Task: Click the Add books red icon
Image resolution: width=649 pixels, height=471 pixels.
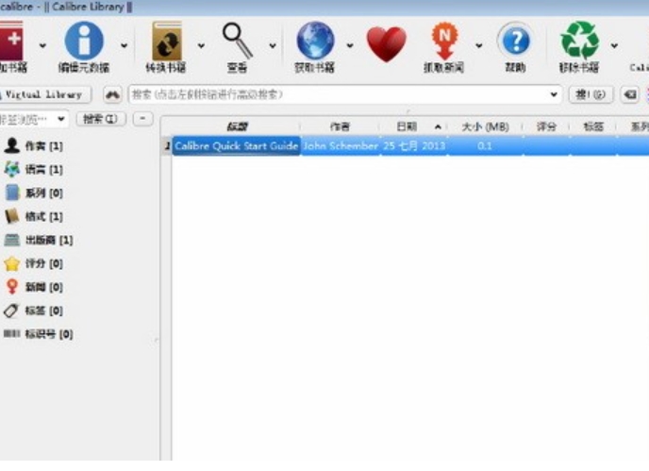Action: [11, 41]
